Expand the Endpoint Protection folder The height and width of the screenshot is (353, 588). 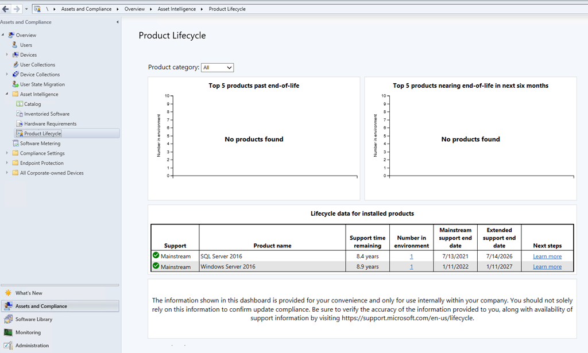point(7,163)
